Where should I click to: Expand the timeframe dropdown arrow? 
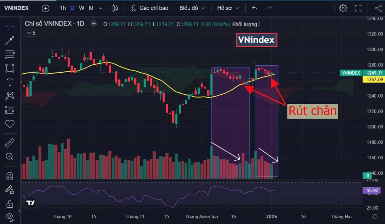tap(101, 8)
